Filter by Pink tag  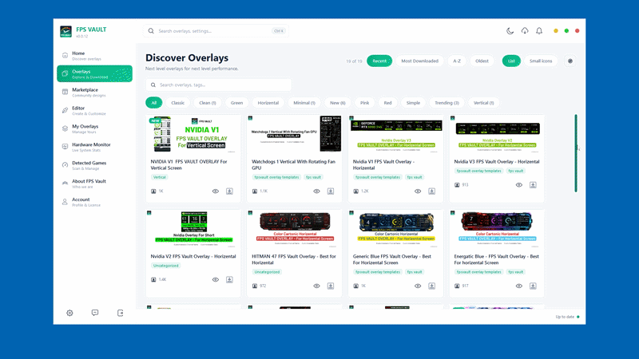(x=365, y=103)
